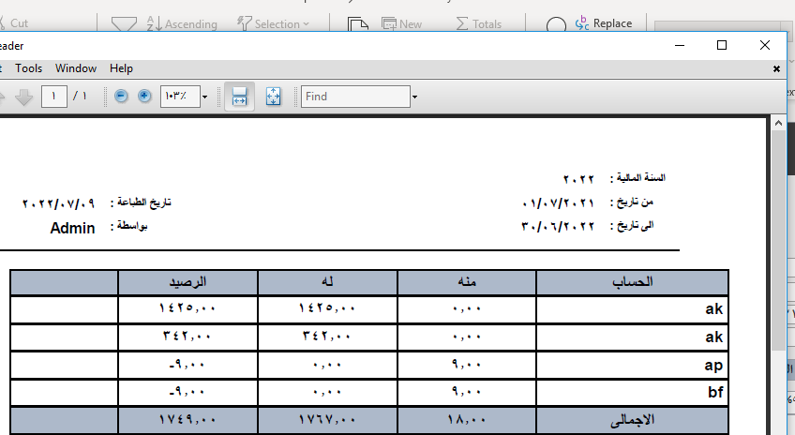Click the الرصيد column header

point(187,282)
